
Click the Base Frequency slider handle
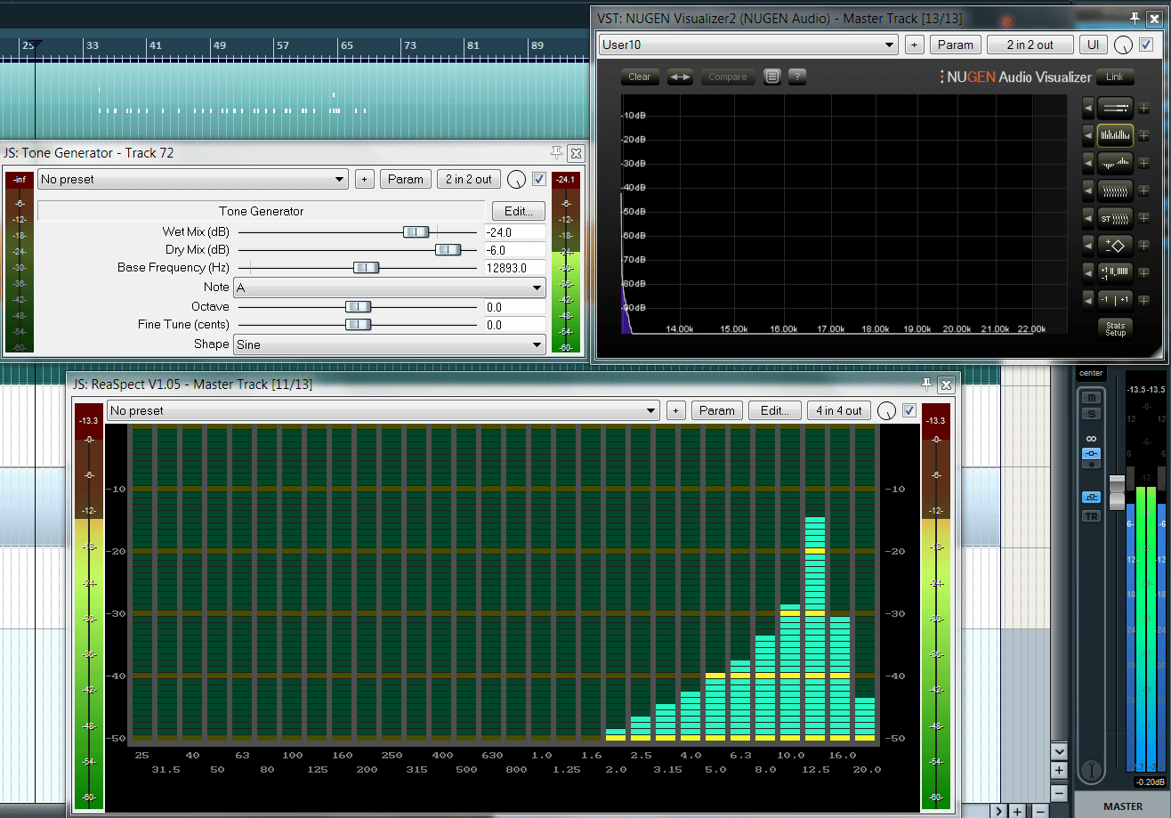(366, 268)
